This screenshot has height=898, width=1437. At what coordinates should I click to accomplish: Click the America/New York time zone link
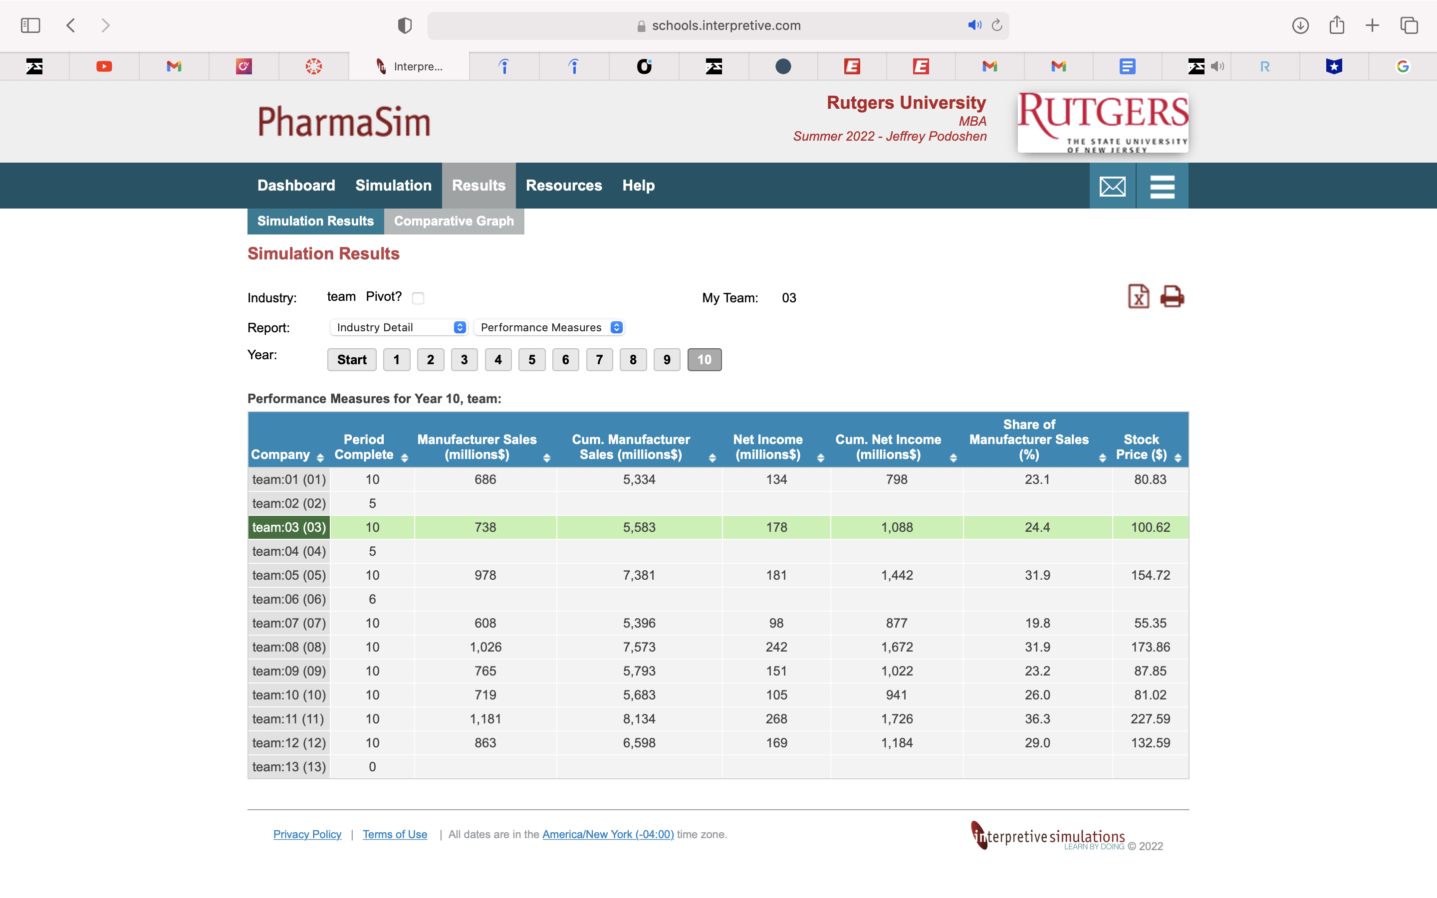608,835
